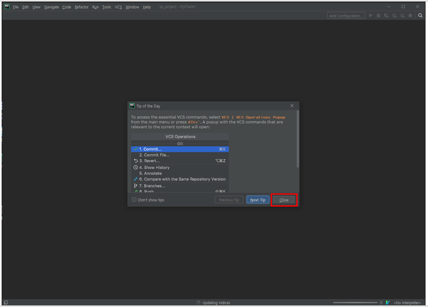This screenshot has height=307, width=428.
Task: Click the Run triangle icon in toolbar
Action: tap(371, 16)
